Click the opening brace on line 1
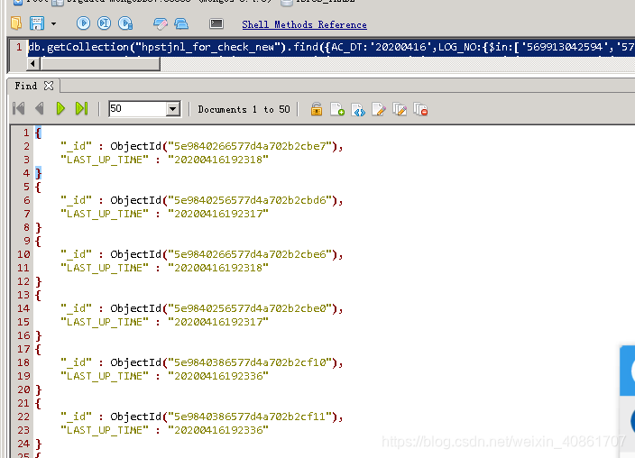 pos(38,133)
